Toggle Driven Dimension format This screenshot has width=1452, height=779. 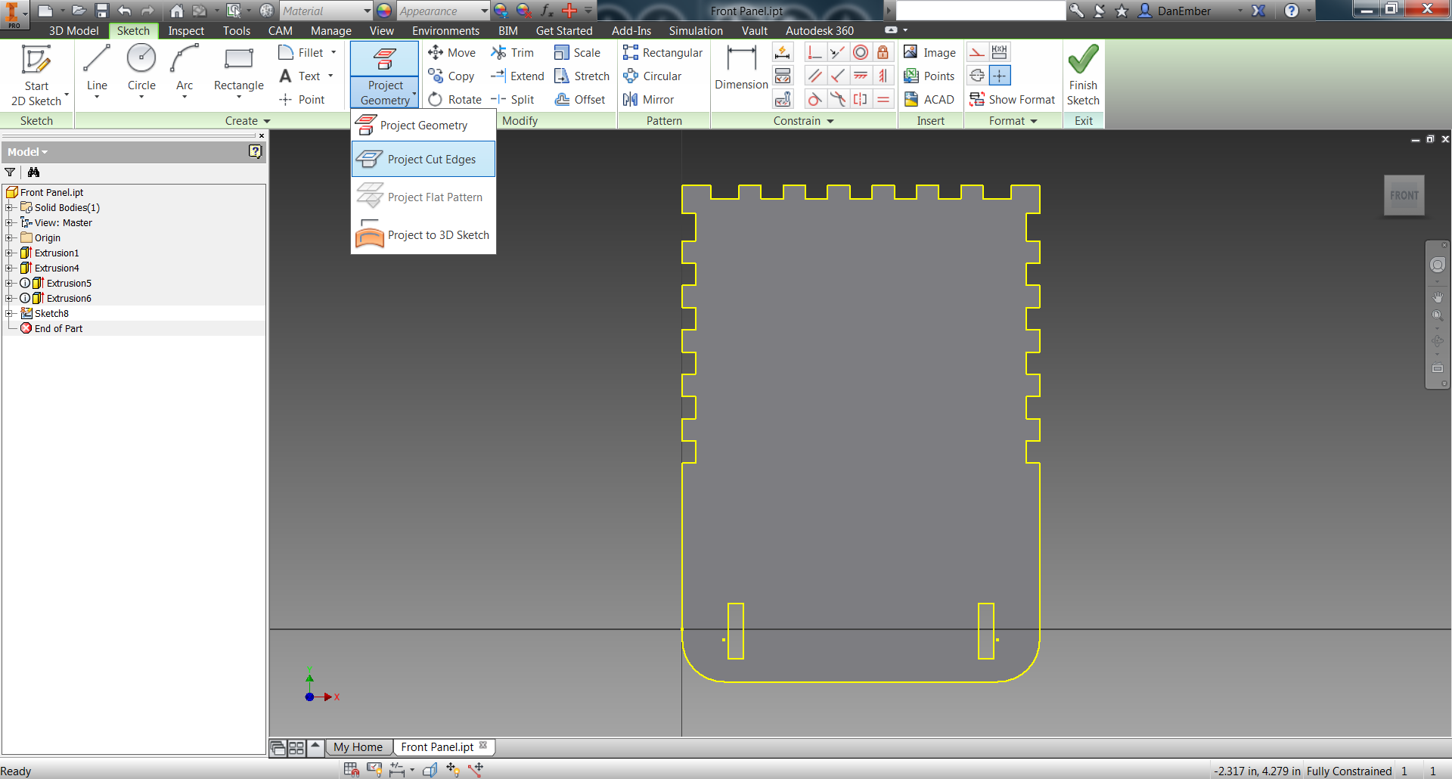(1000, 52)
